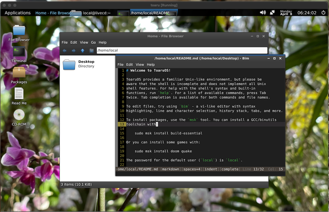Select the Desktop directory item
The height and width of the screenshot is (212, 329).
(79, 64)
